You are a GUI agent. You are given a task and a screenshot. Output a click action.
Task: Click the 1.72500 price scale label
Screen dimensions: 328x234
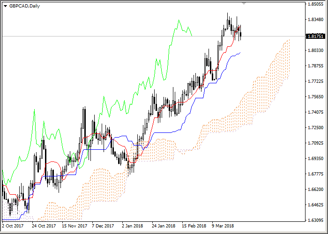pyautogui.click(x=316, y=127)
